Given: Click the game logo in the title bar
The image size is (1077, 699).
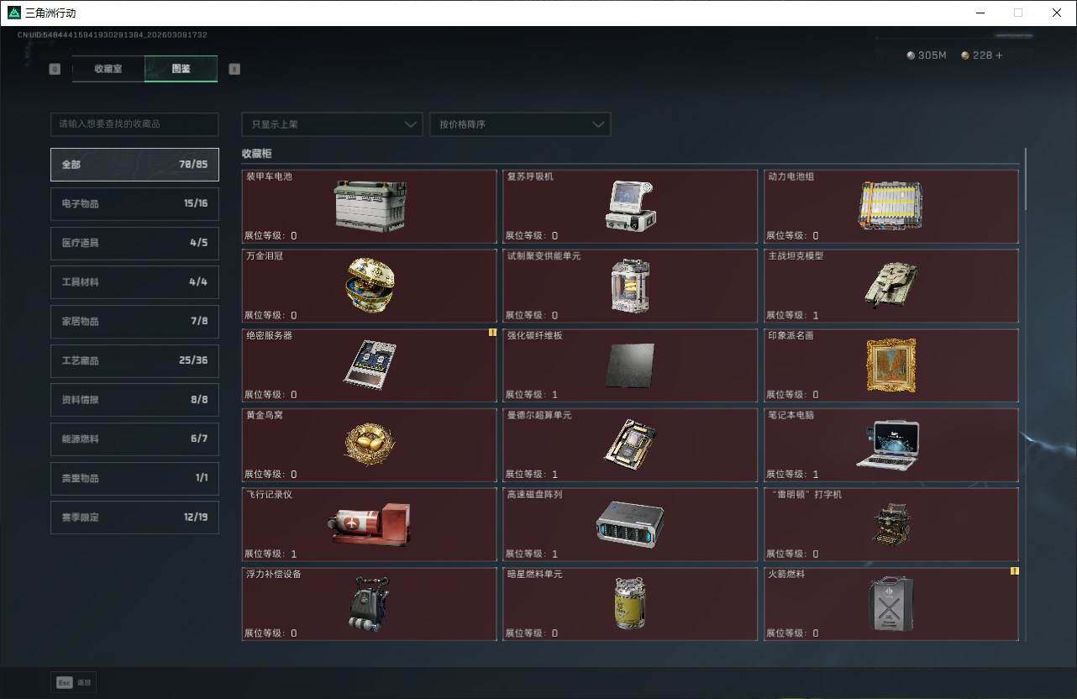Looking at the screenshot, I should 12,13.
